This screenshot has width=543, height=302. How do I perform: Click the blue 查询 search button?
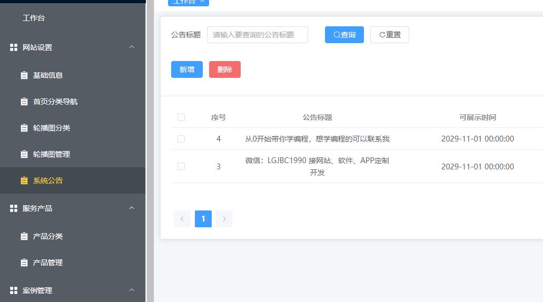(344, 35)
